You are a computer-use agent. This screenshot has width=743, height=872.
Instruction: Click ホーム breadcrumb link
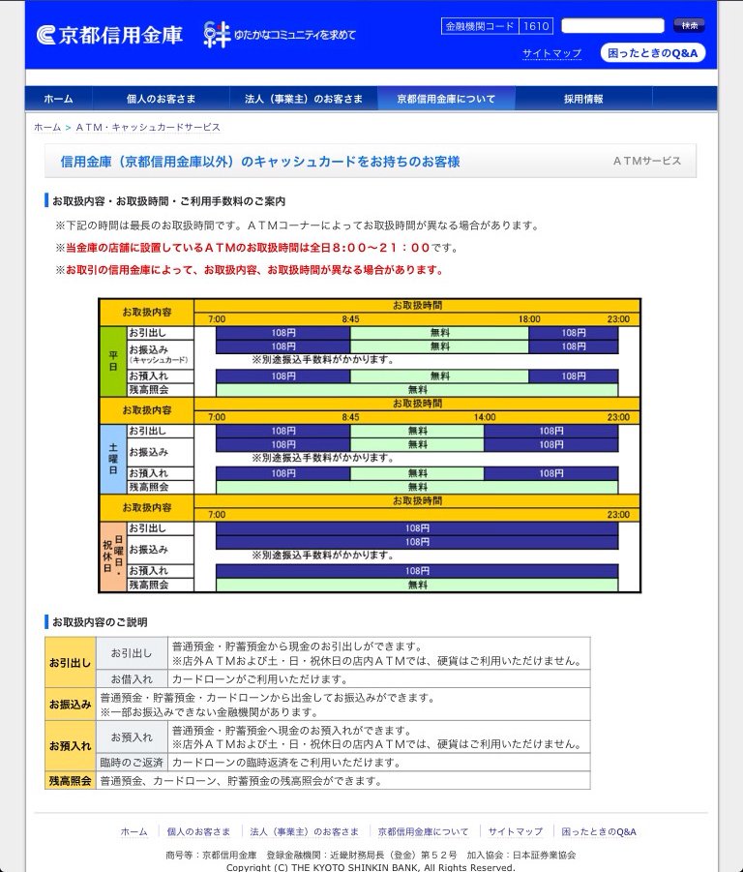[47, 128]
